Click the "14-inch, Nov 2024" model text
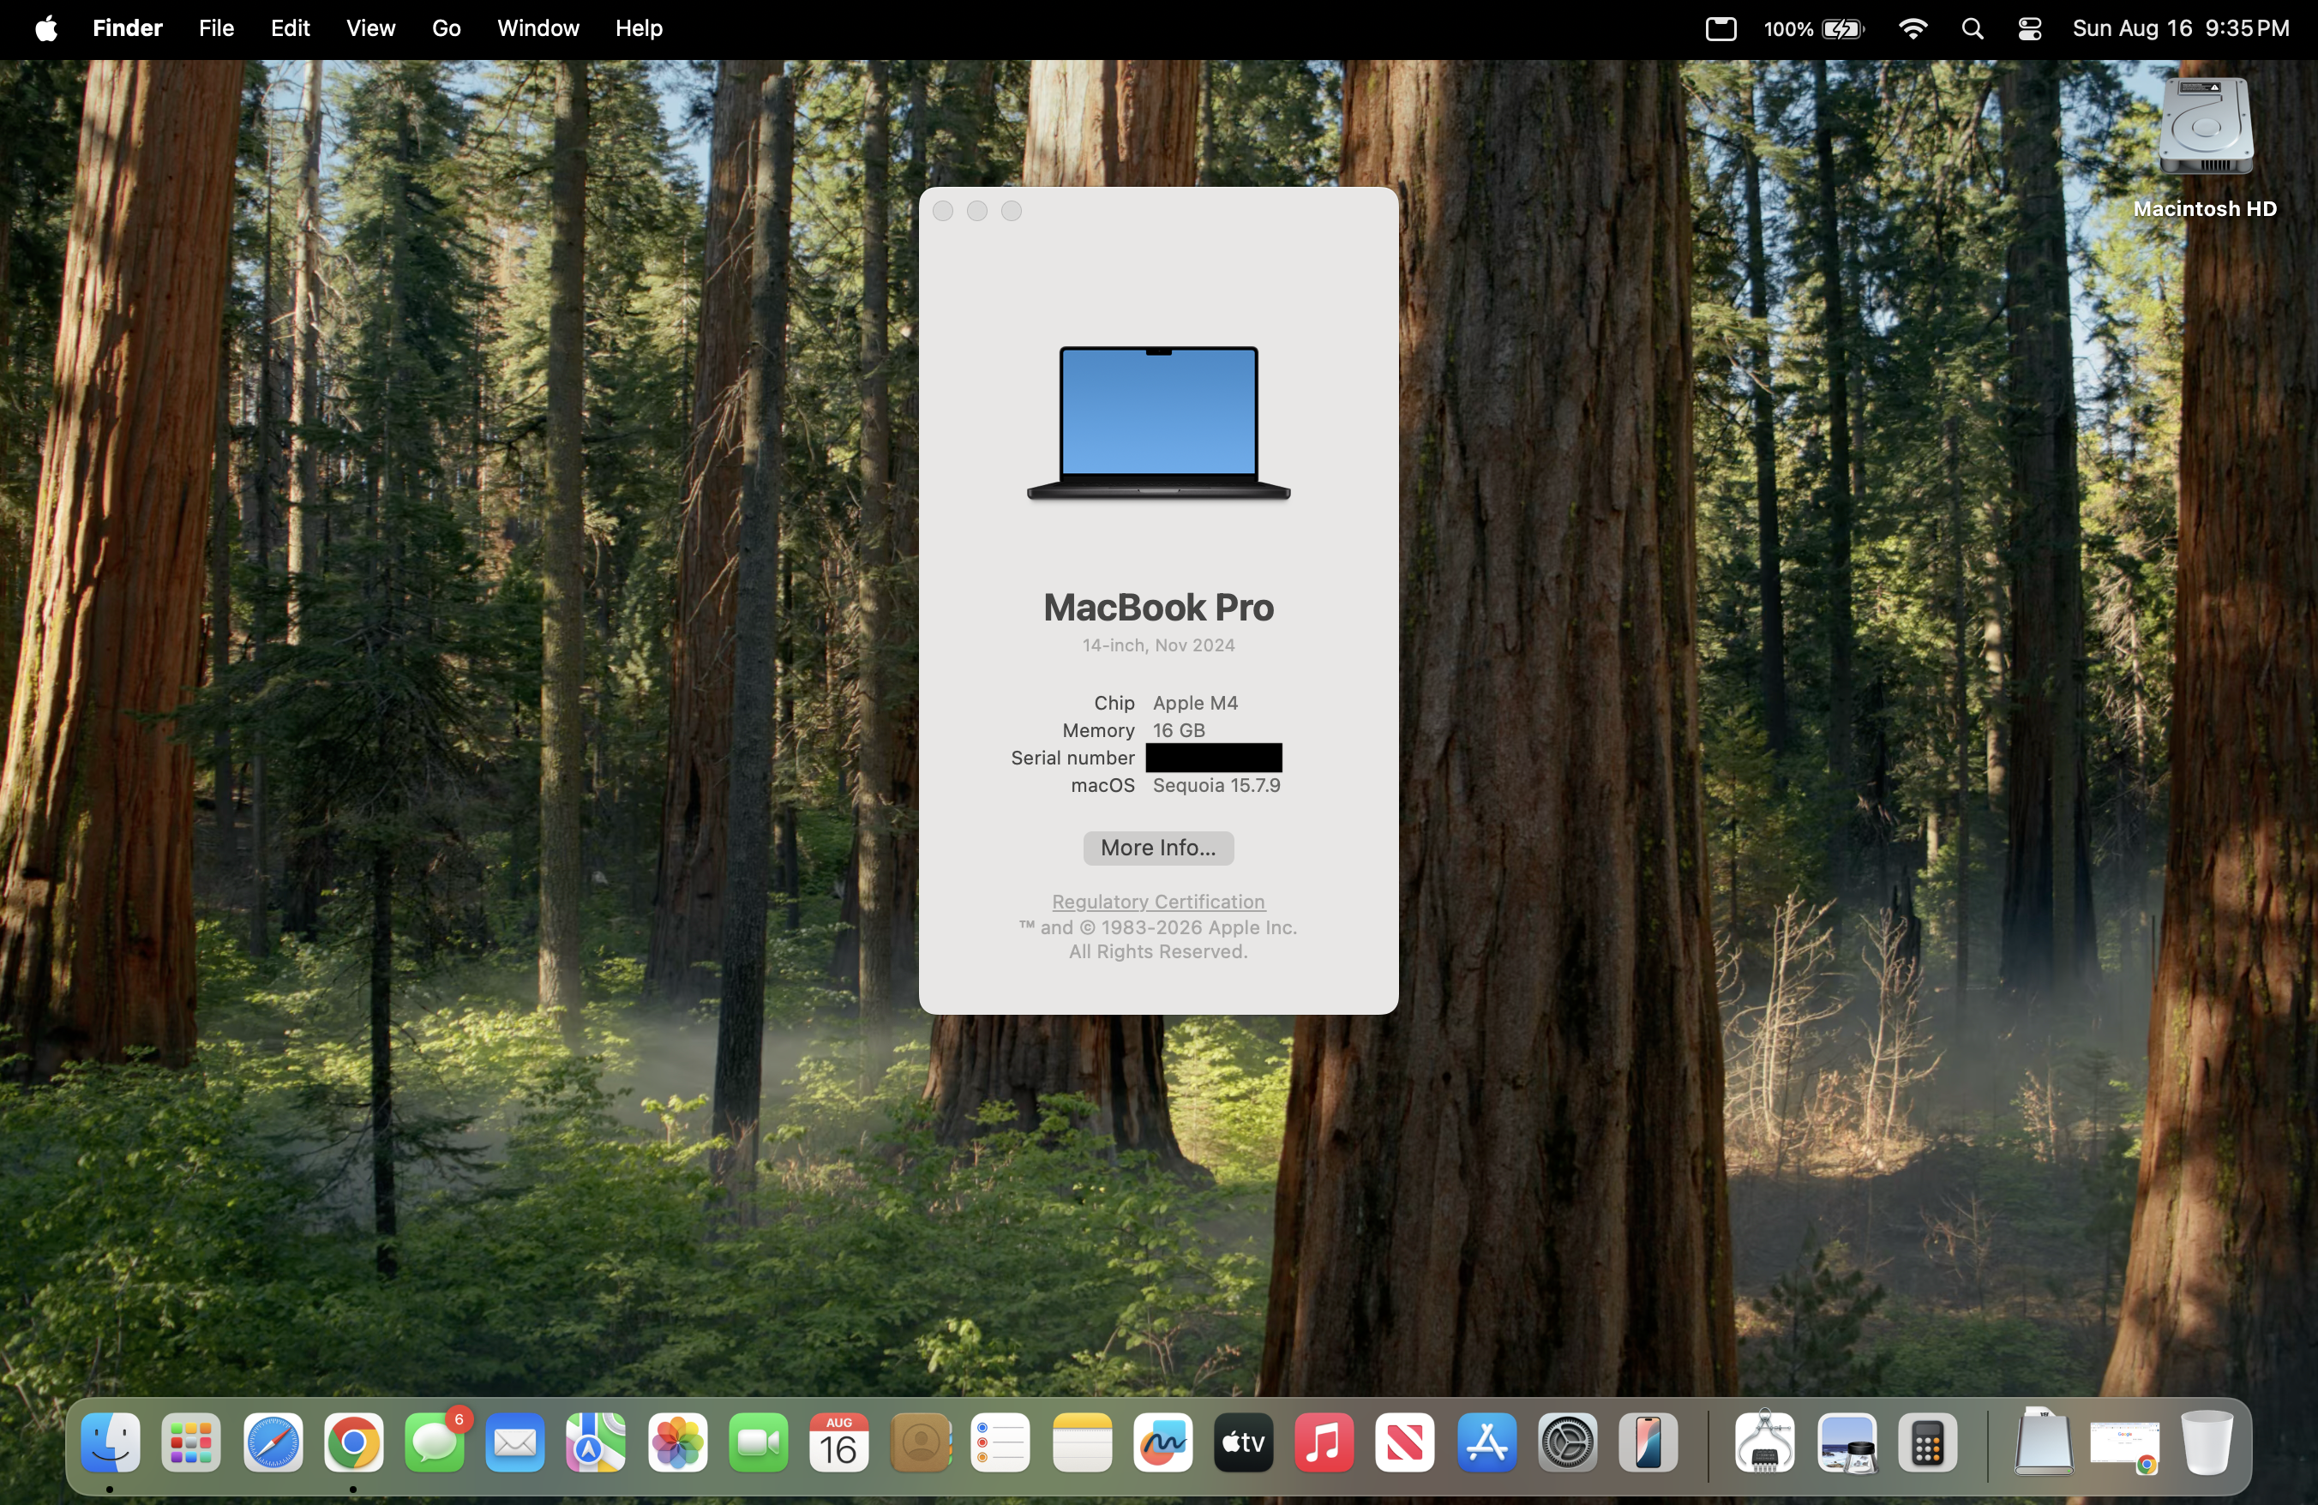Viewport: 2318px width, 1505px height. point(1158,645)
